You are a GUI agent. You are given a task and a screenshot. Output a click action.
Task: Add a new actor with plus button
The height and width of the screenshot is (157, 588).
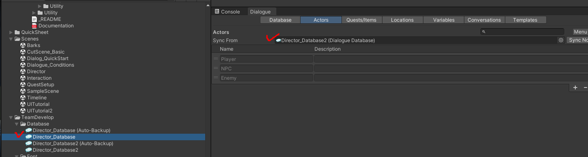click(575, 87)
